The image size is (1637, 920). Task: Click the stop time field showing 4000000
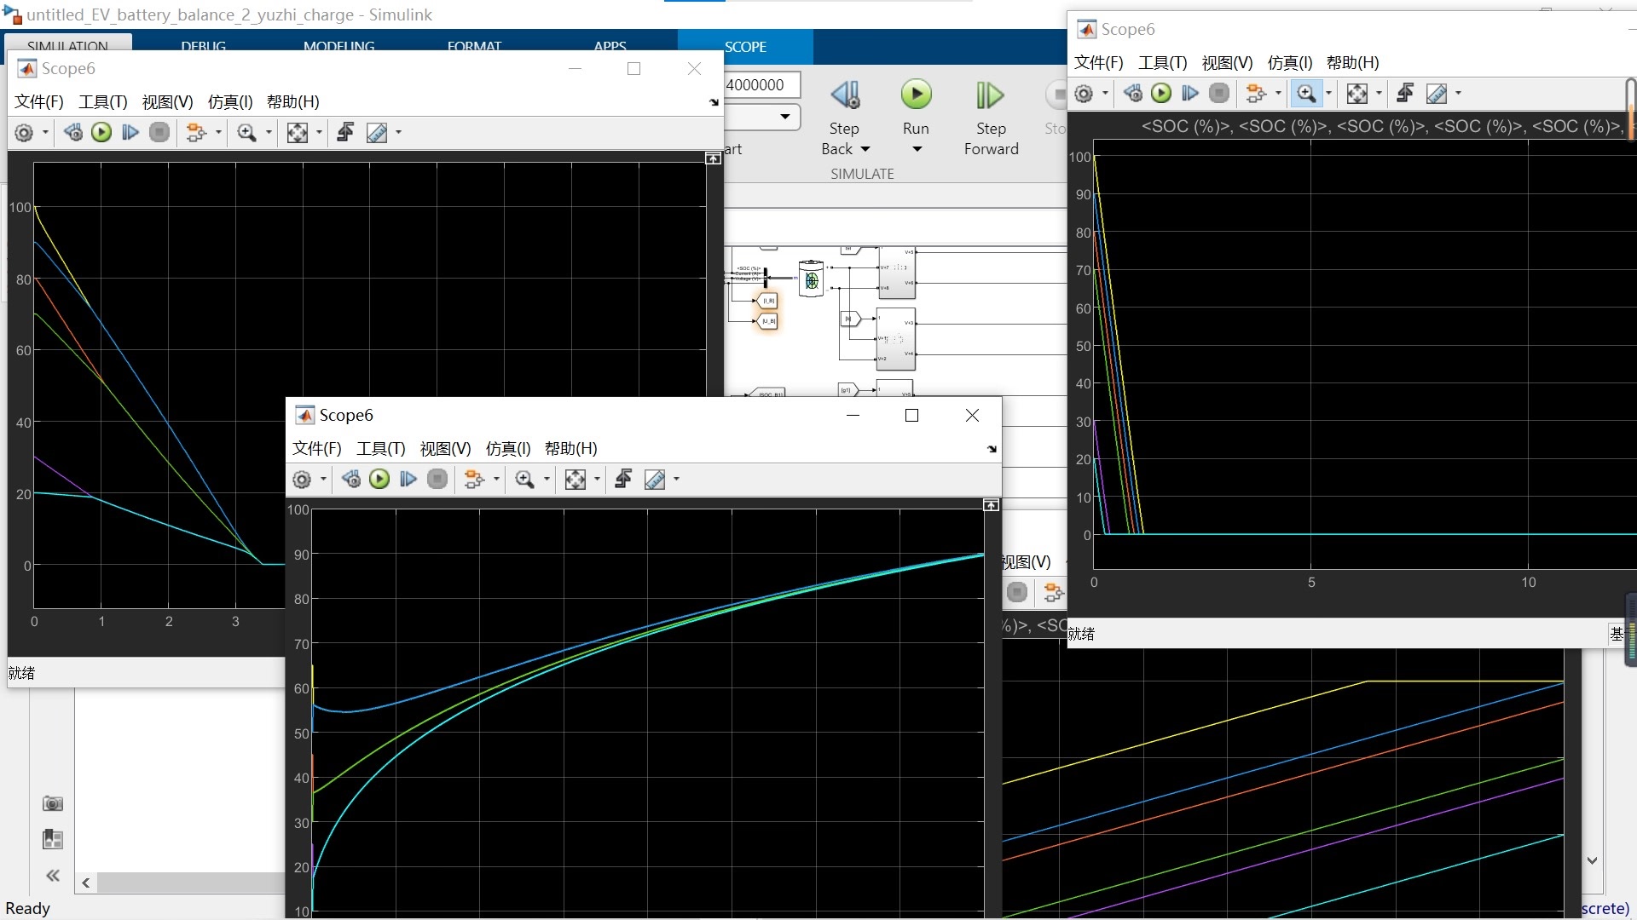tap(761, 85)
